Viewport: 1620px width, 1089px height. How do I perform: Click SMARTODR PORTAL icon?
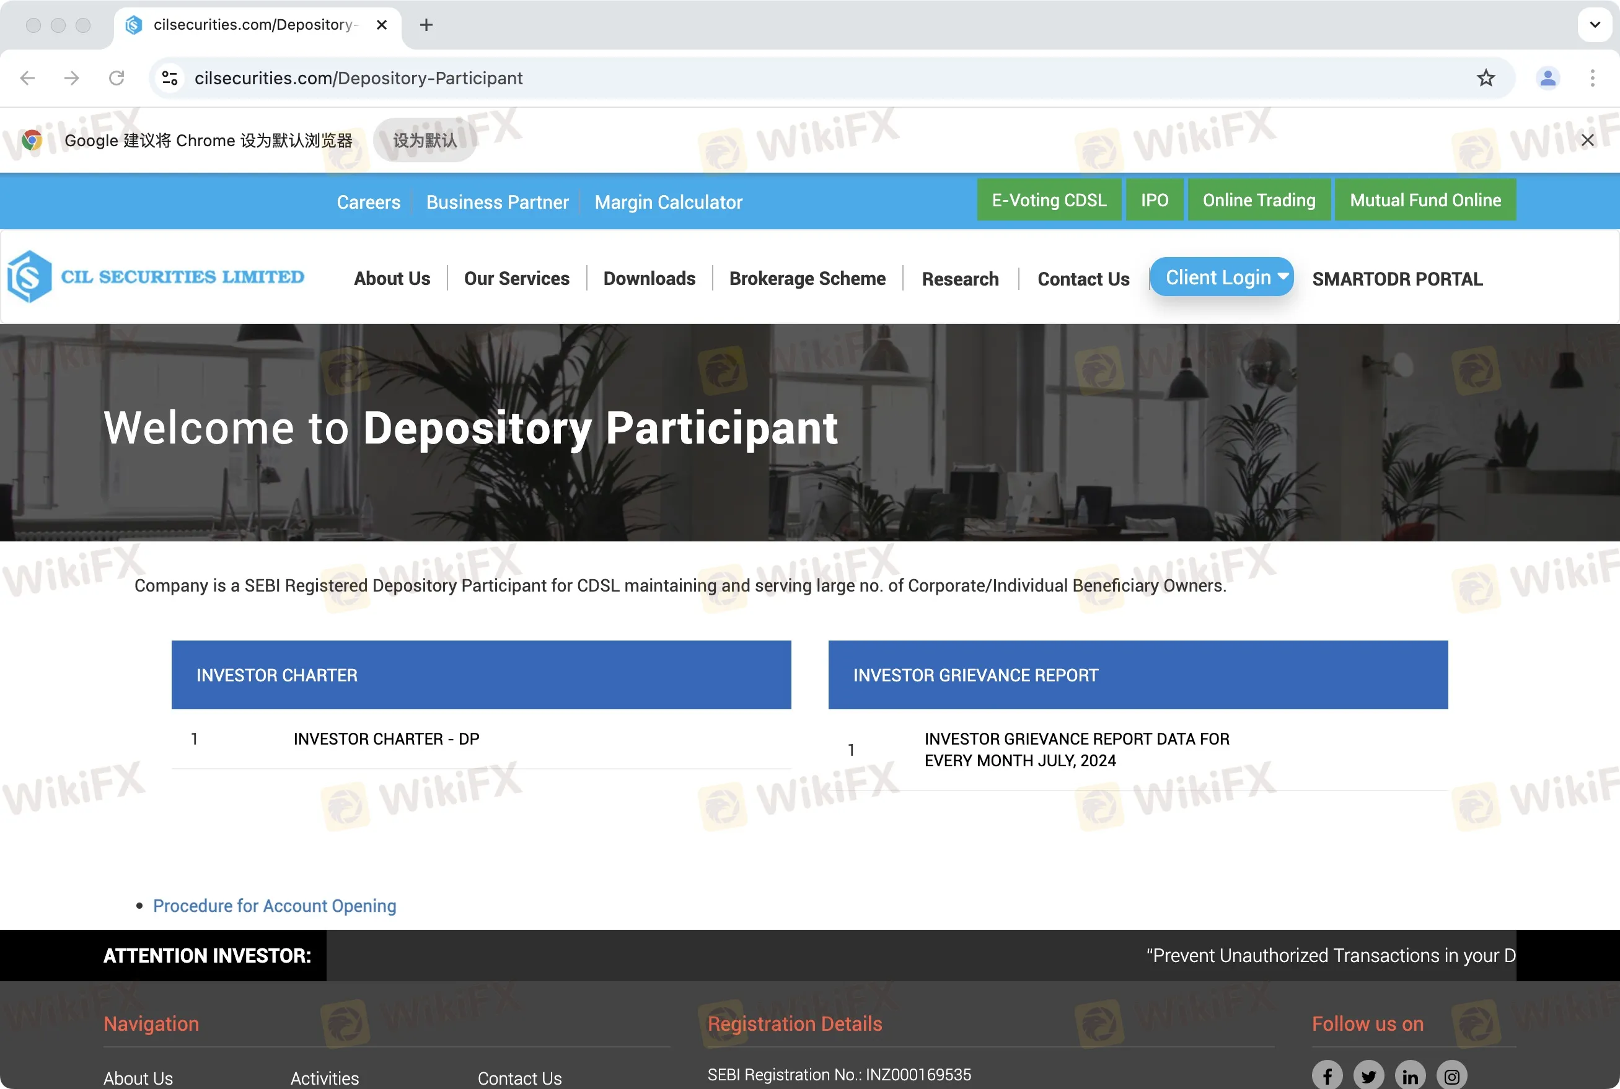pyautogui.click(x=1398, y=278)
